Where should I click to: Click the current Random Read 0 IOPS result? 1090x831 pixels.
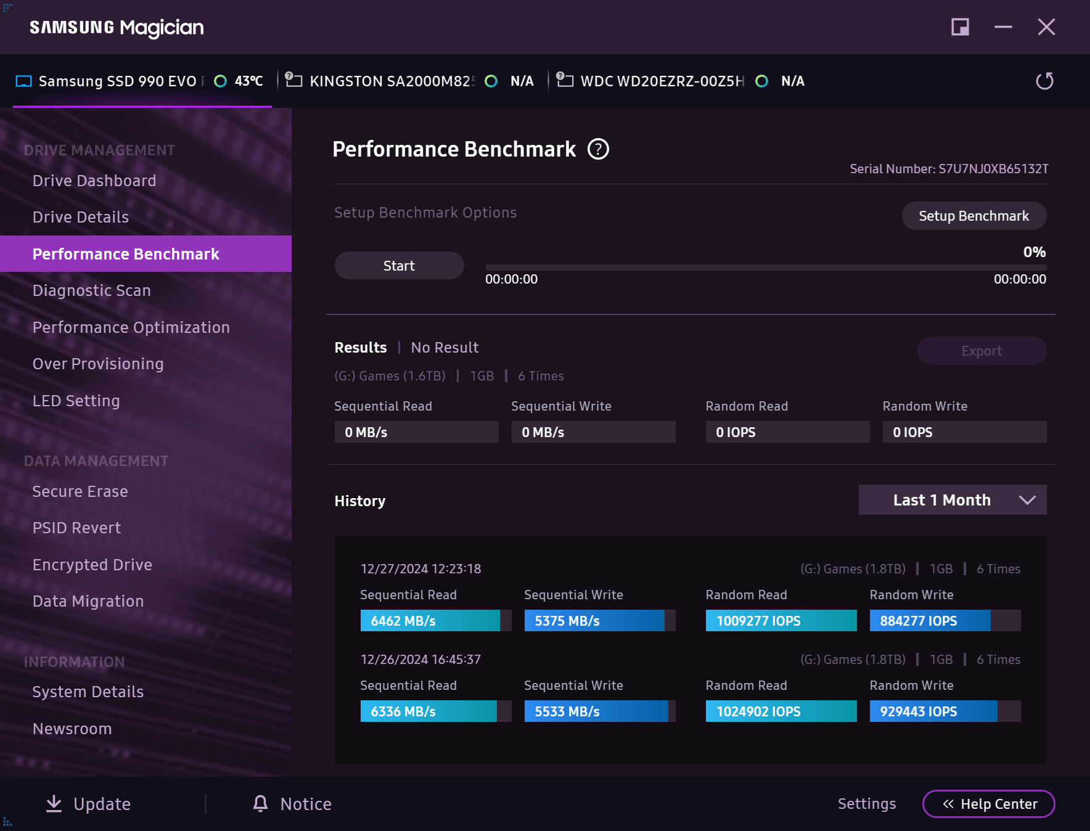click(788, 432)
